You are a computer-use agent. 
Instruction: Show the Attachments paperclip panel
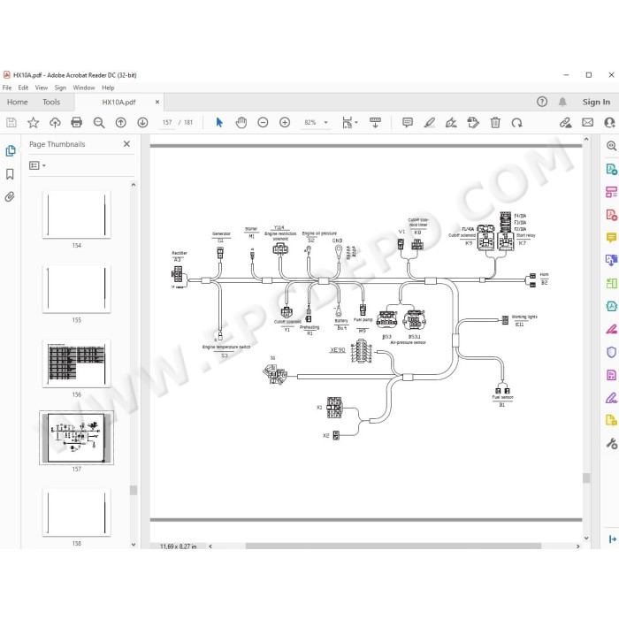coord(11,196)
